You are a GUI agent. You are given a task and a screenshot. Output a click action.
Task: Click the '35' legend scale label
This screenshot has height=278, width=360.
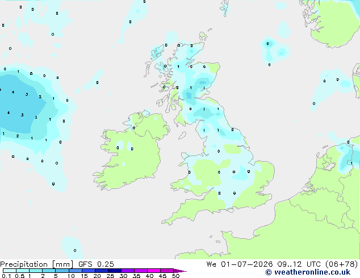coord(136,276)
